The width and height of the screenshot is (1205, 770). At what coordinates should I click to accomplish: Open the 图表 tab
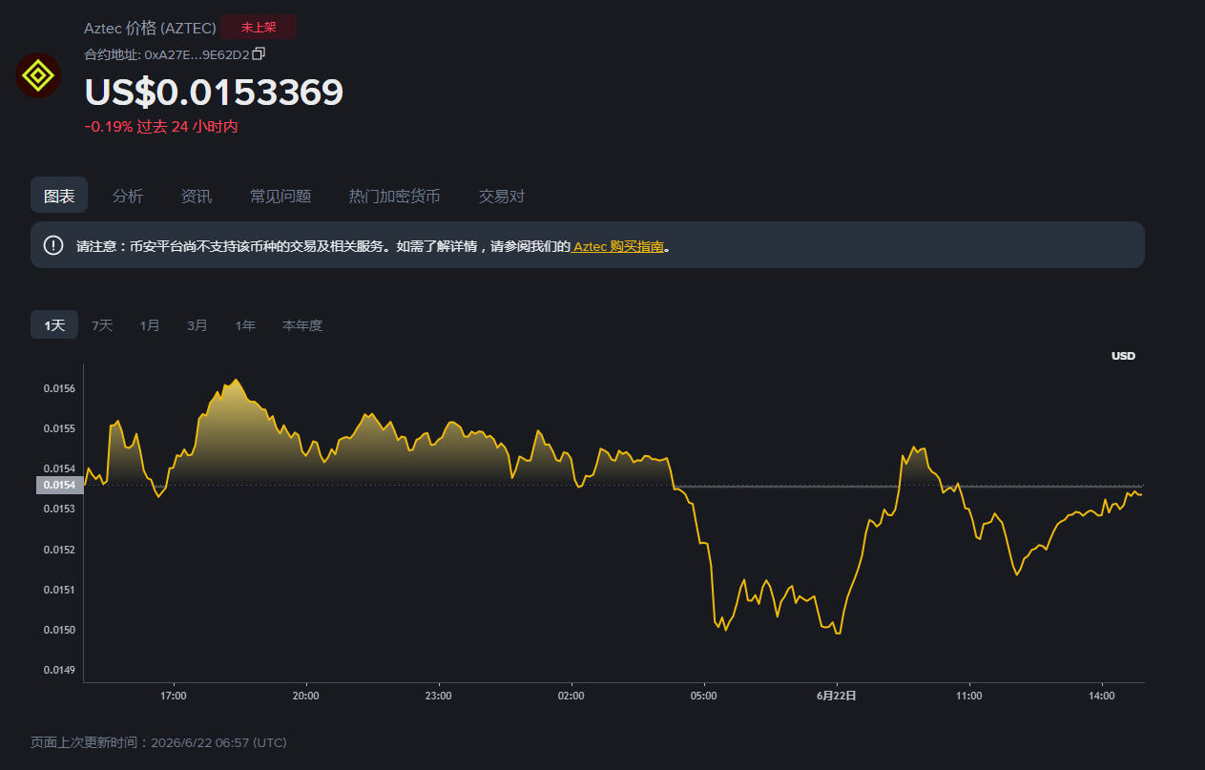pyautogui.click(x=59, y=196)
